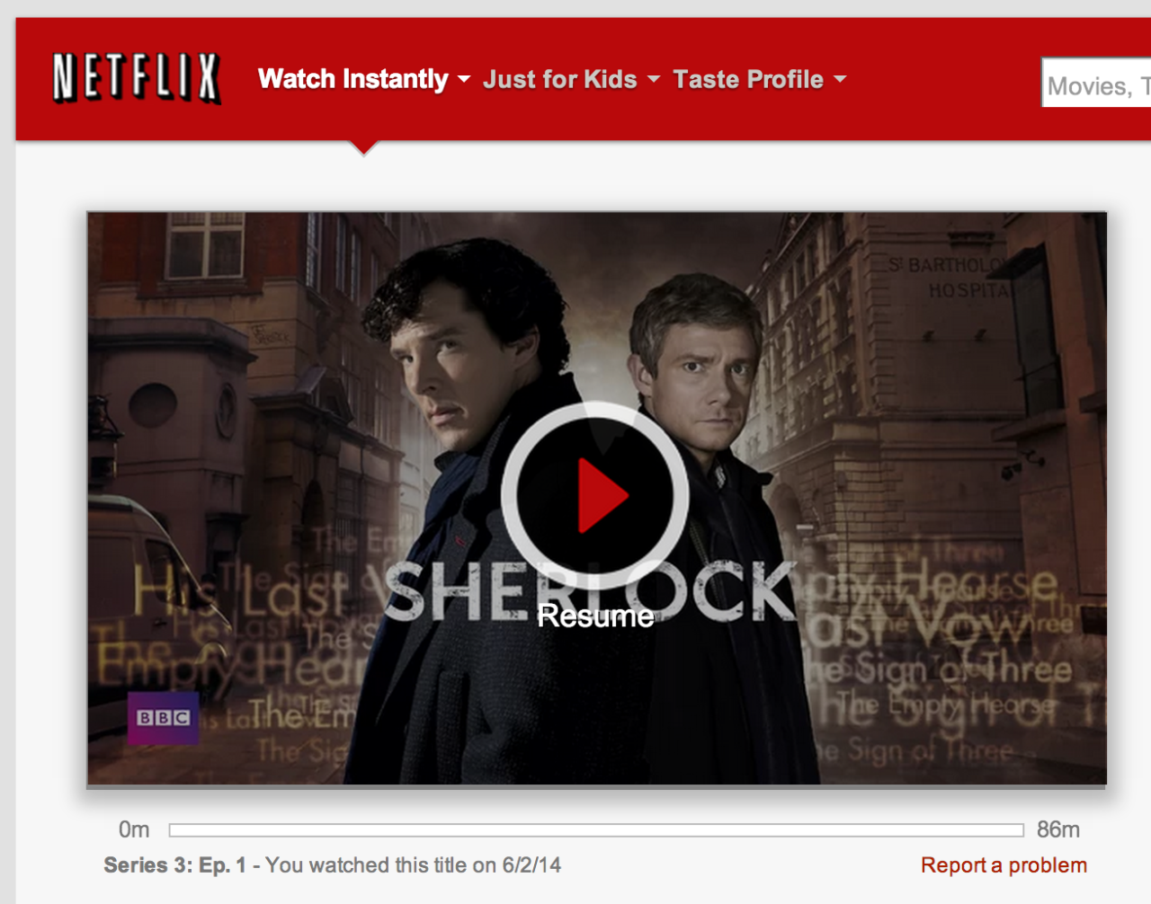Click the Netflix logo
The height and width of the screenshot is (904, 1151).
click(136, 78)
